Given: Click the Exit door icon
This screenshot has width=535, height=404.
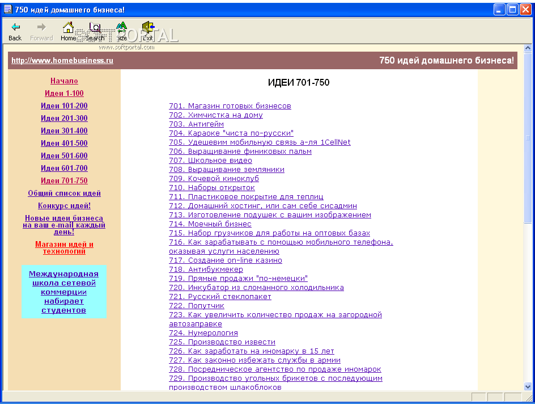Looking at the screenshot, I should tap(148, 27).
